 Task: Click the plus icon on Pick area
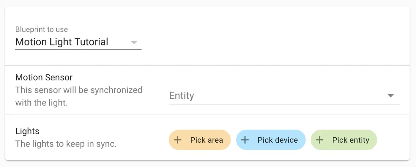tap(178, 140)
